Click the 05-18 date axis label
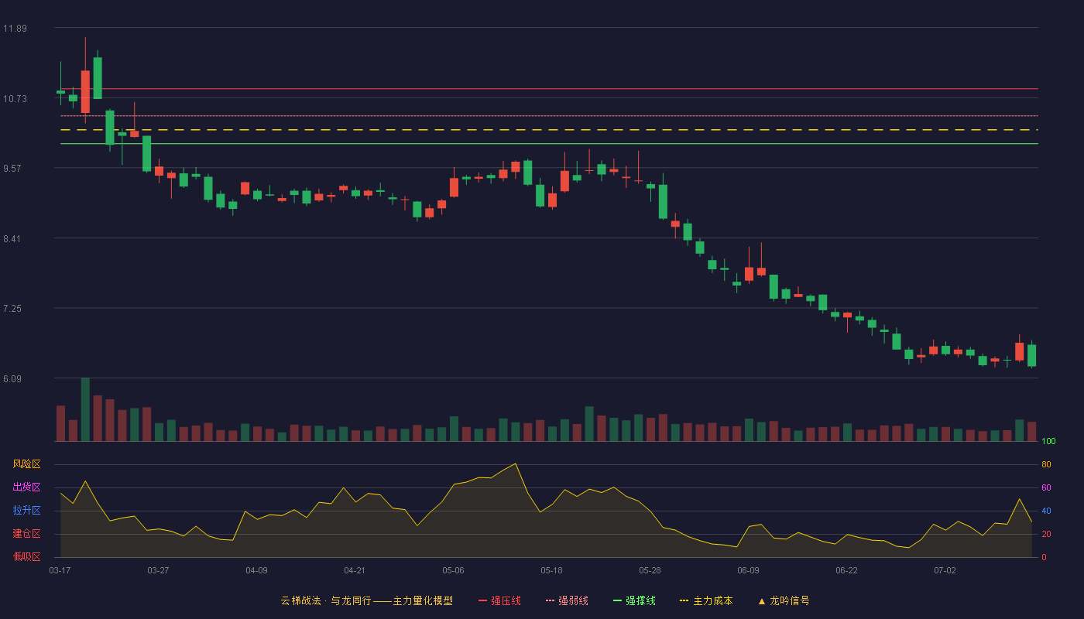 pyautogui.click(x=551, y=570)
